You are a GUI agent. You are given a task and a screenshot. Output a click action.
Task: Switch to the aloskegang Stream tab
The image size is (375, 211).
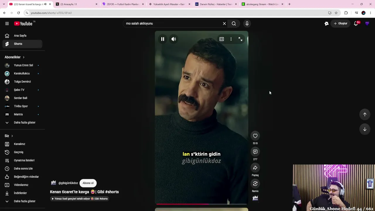262,4
